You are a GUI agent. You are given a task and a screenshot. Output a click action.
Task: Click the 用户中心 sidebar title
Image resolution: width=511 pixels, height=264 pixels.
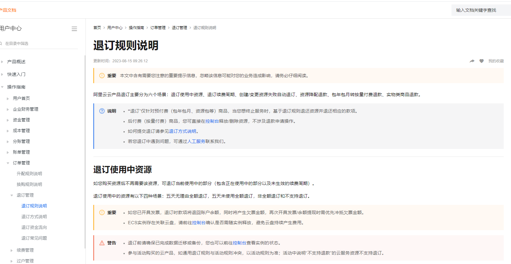click(x=11, y=28)
